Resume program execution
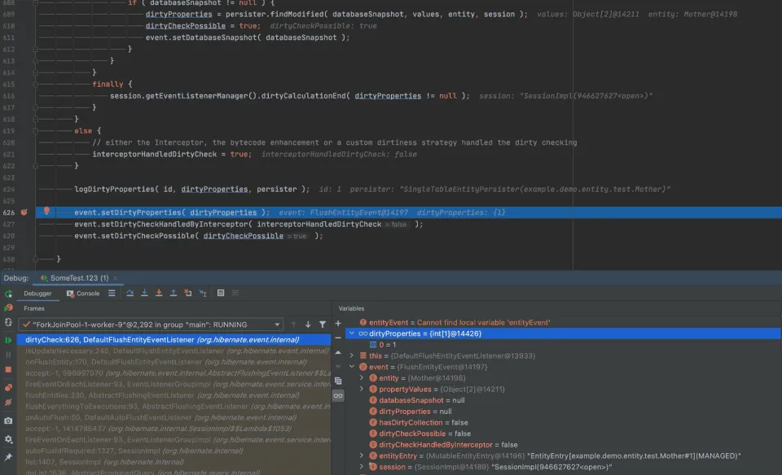Screen dimensions: 782x475 click(8, 341)
